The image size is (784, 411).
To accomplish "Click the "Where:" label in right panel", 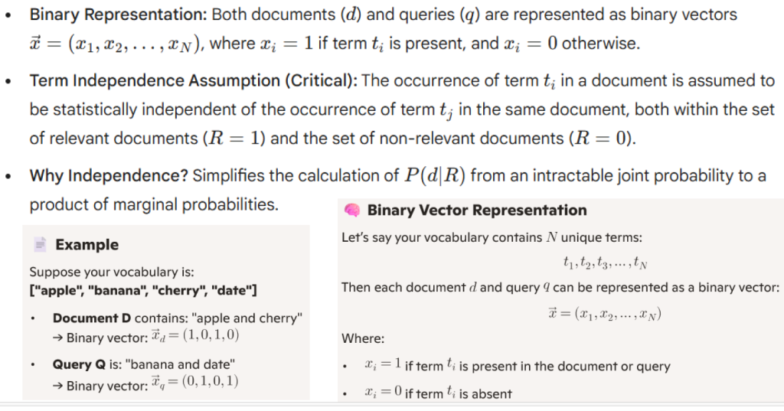I will 363,338.
